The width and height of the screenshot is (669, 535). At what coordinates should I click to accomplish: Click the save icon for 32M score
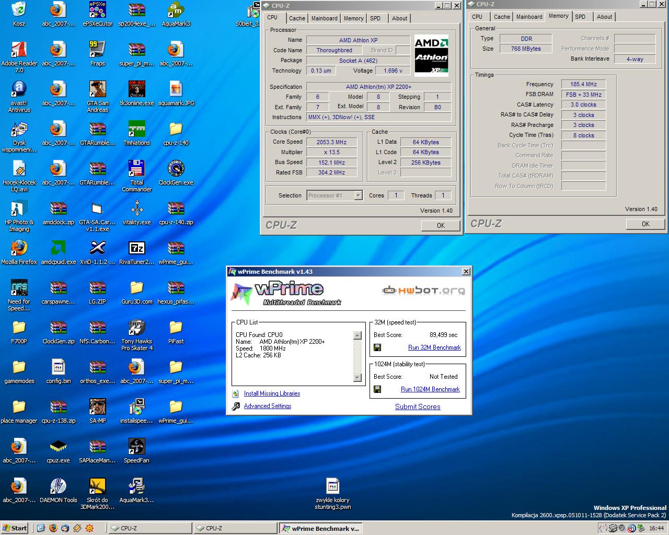click(x=377, y=347)
